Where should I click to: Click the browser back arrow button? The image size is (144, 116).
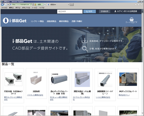click(2, 4)
